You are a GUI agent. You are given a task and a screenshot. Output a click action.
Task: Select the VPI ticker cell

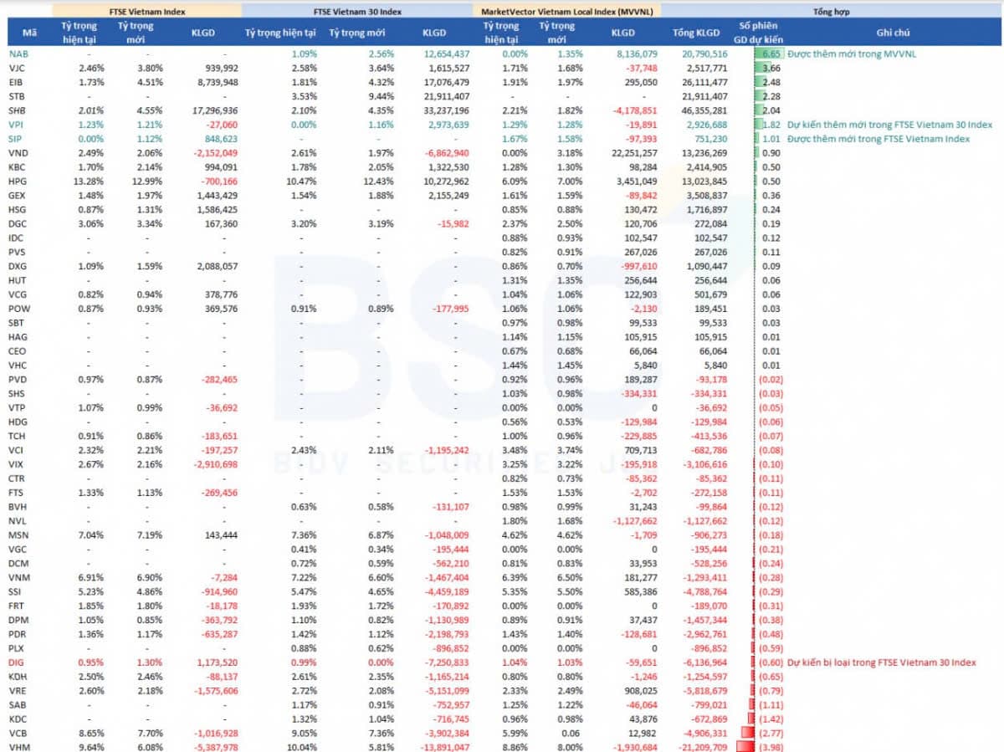tap(16, 125)
